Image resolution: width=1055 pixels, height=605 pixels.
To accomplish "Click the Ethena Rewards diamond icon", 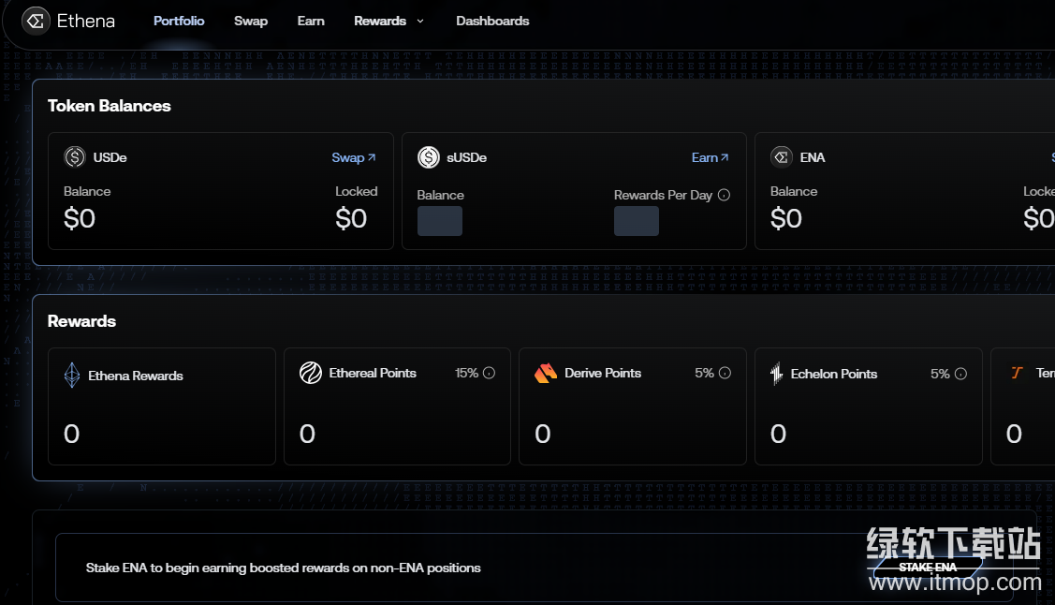I will (72, 376).
